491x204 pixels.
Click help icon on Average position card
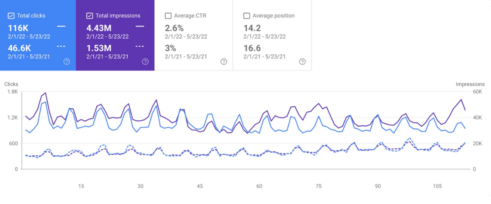pyautogui.click(x=302, y=62)
